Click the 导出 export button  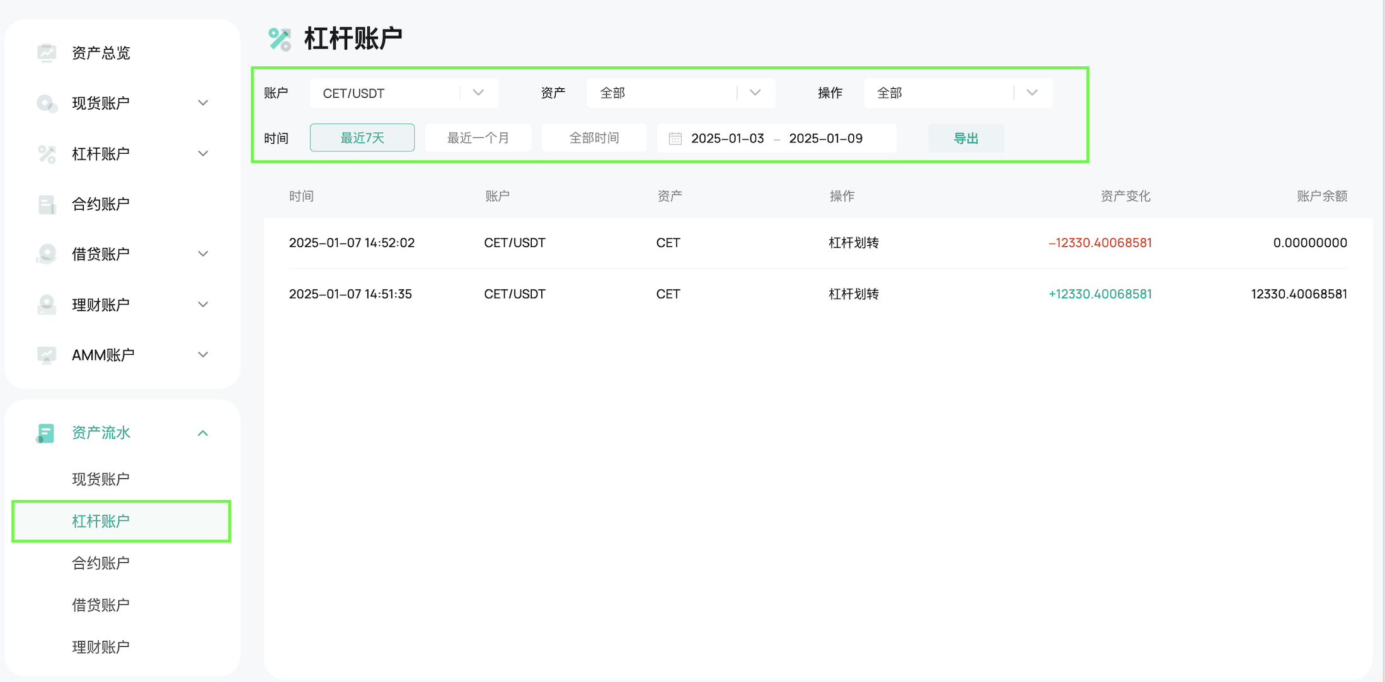(965, 139)
